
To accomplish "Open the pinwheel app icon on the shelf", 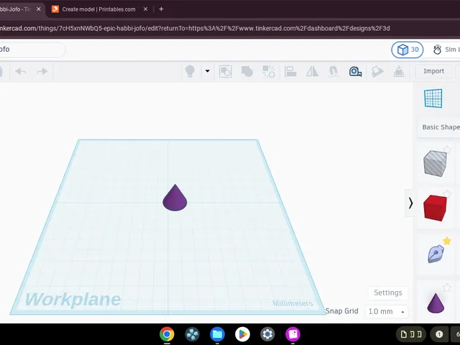I will 192,333.
